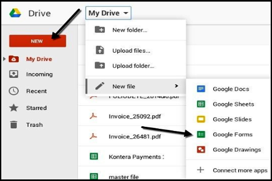Click the Incoming inbox icon

(x=14, y=74)
